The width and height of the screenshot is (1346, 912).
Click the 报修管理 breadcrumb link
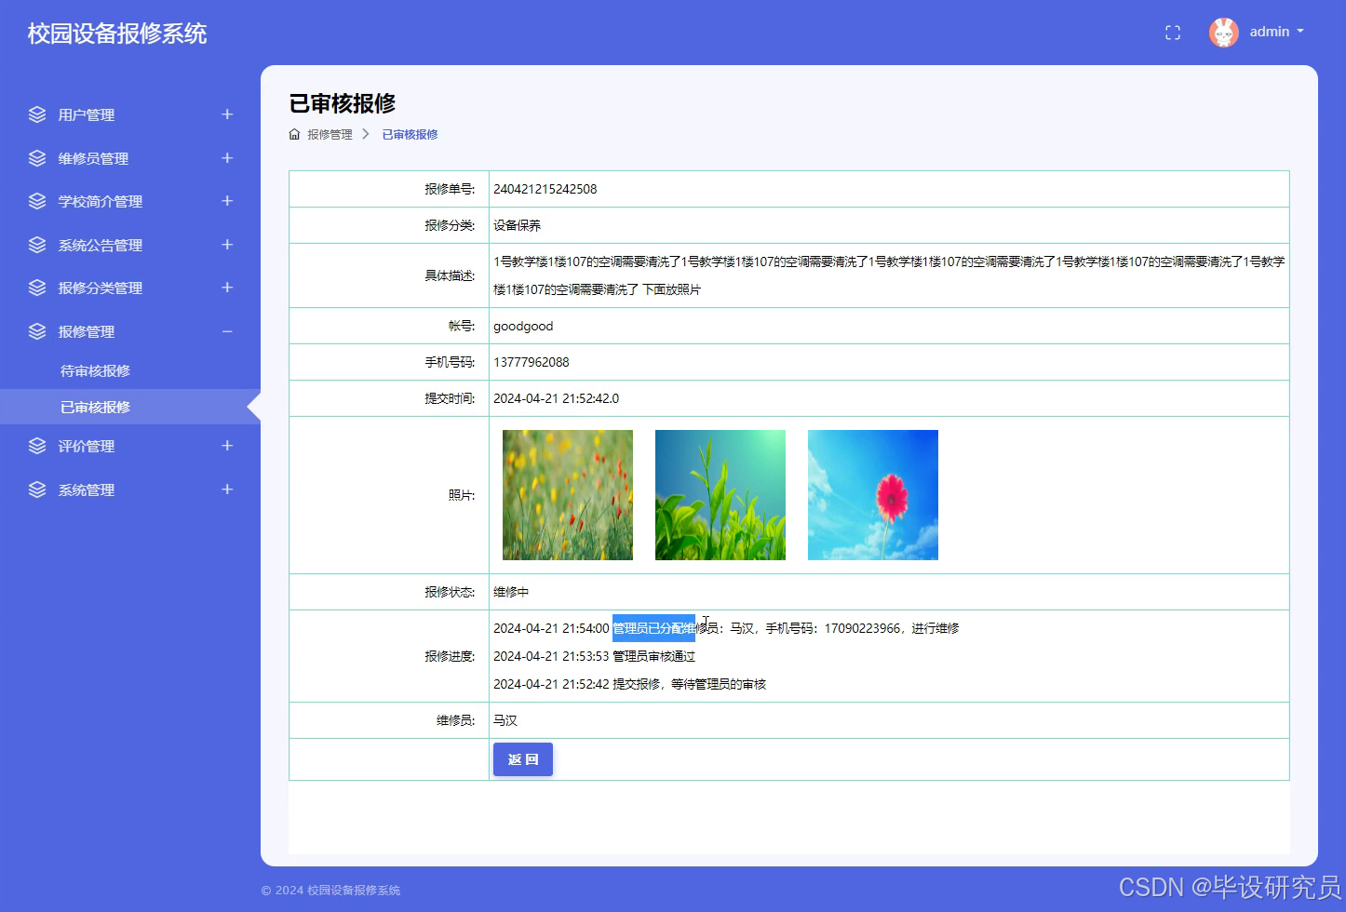tap(330, 134)
